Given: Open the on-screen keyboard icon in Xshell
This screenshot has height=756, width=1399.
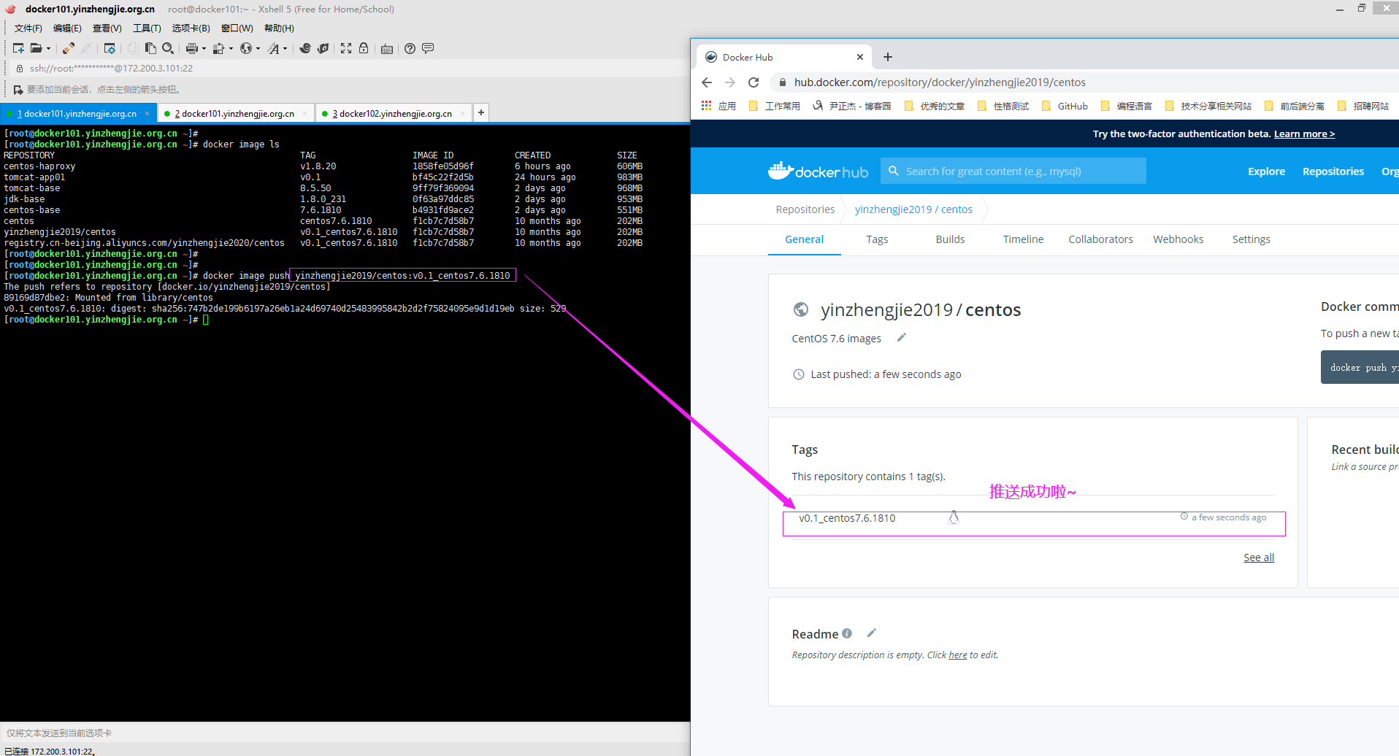Looking at the screenshot, I should [x=388, y=48].
